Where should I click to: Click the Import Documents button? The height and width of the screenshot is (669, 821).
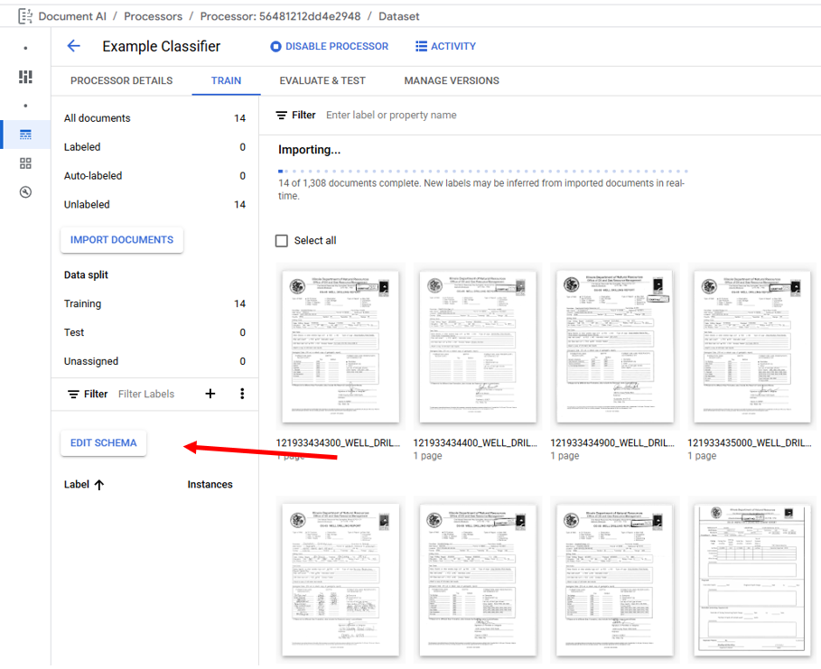click(x=122, y=240)
